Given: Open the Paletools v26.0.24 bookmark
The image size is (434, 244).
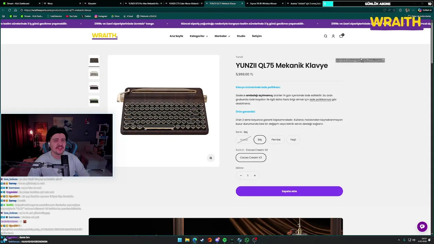Looking at the screenshot, I should 146,16.
